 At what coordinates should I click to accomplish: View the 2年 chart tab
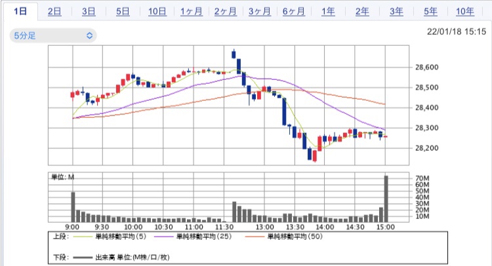point(362,12)
